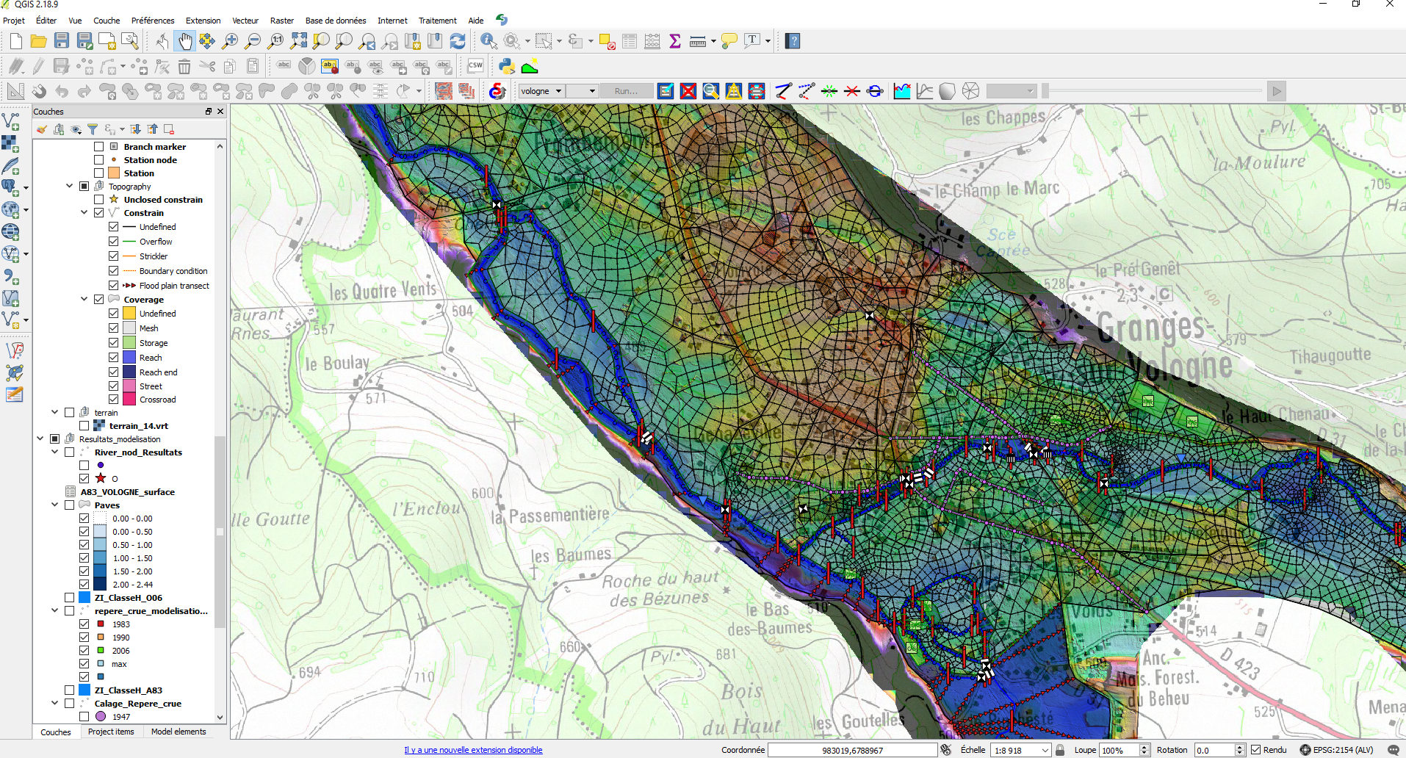
Task: Collapse the Constrain layer tree
Action: pos(84,213)
